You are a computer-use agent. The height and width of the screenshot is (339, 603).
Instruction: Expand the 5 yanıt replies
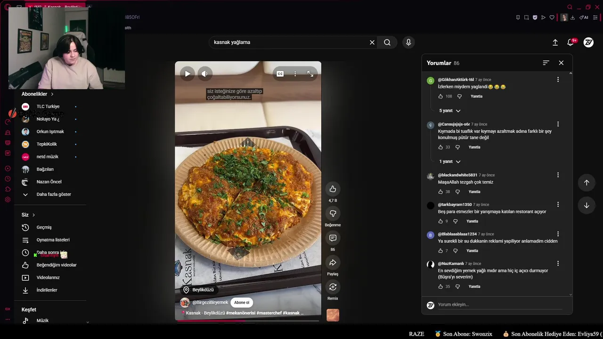click(x=450, y=111)
